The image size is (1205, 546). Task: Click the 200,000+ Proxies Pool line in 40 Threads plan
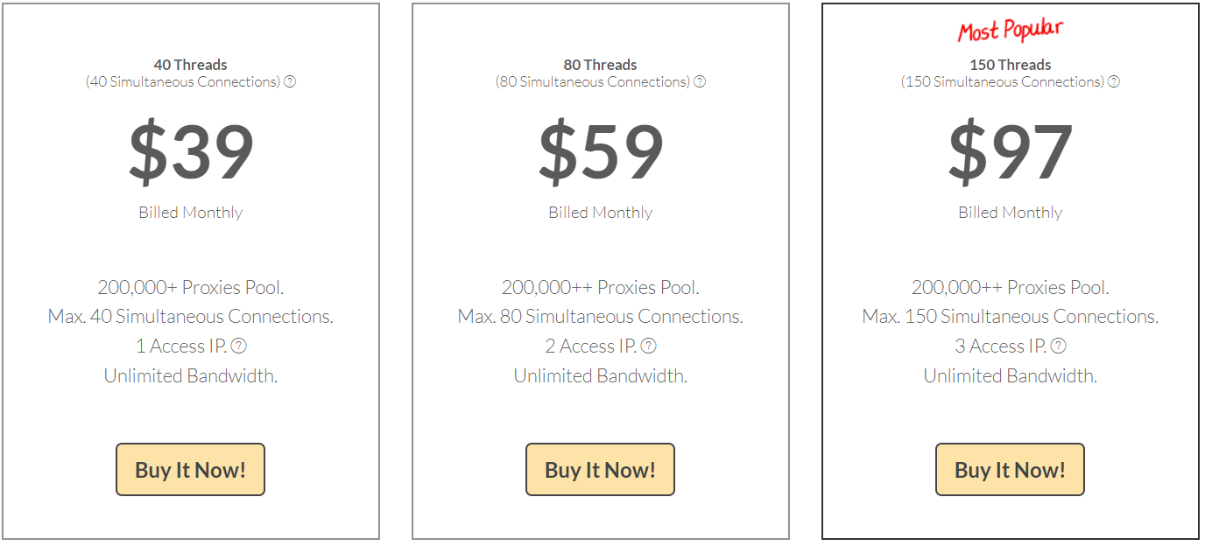point(191,288)
